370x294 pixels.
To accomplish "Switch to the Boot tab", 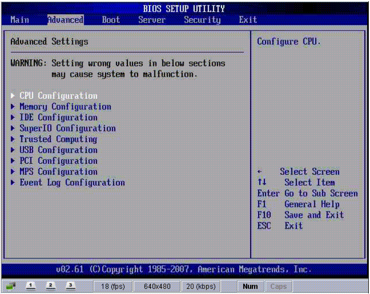I will coord(111,19).
